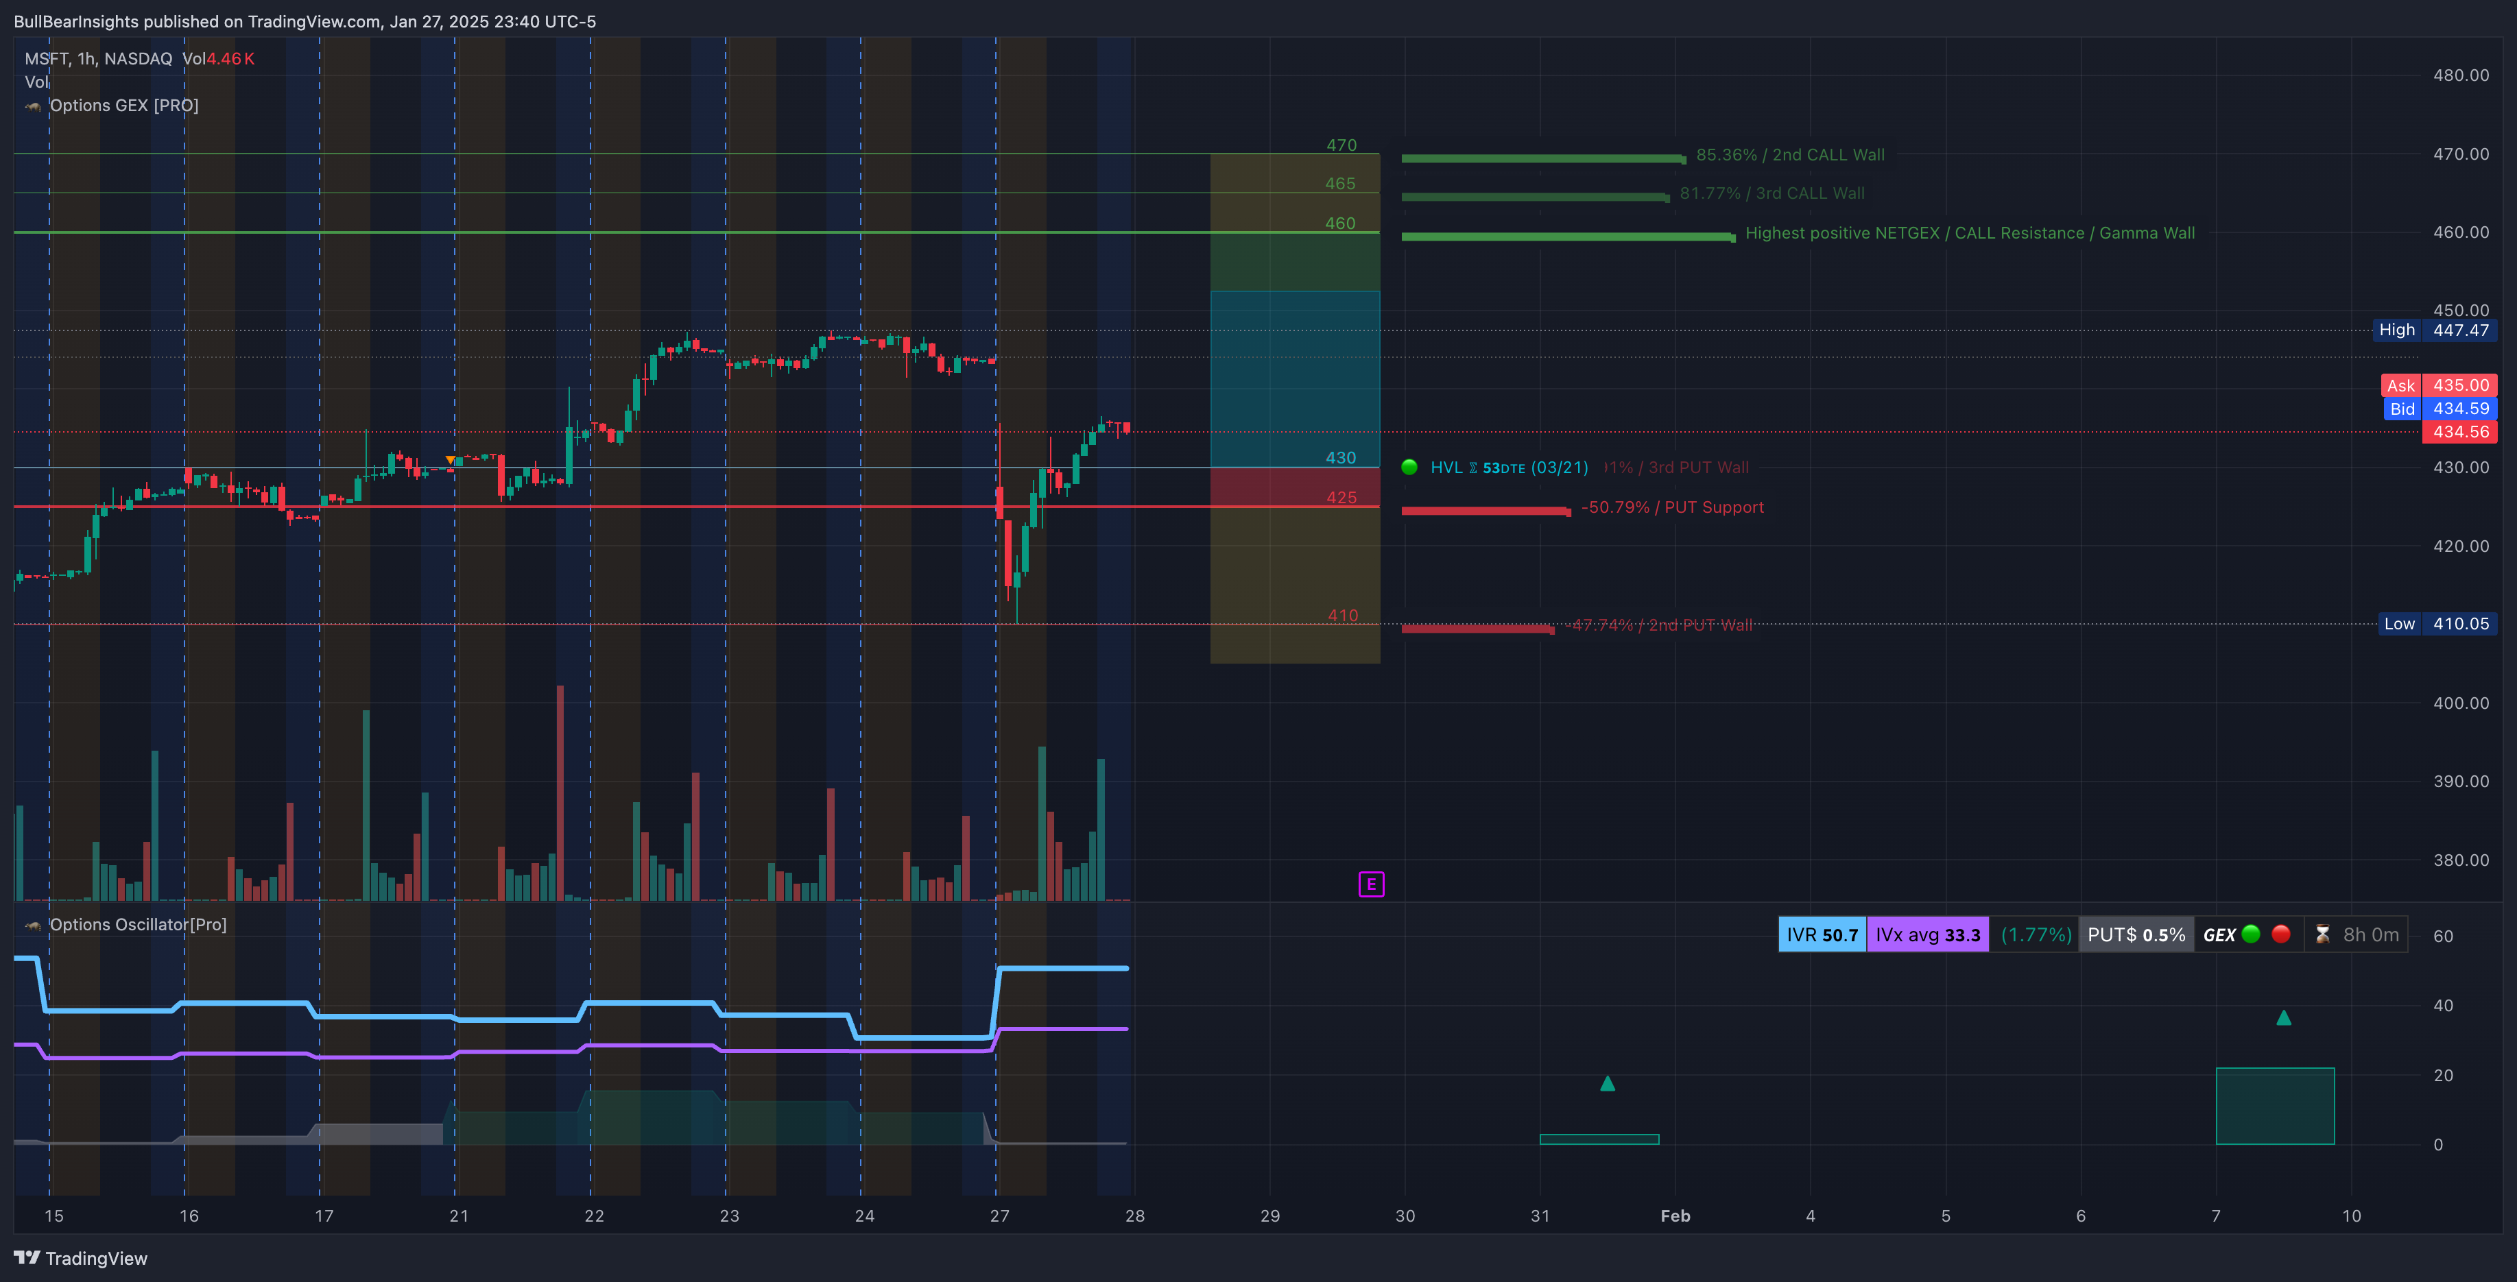Viewport: 2517px width, 1282px height.
Task: Click the PUT$ 0.5% cell
Action: [x=2136, y=934]
